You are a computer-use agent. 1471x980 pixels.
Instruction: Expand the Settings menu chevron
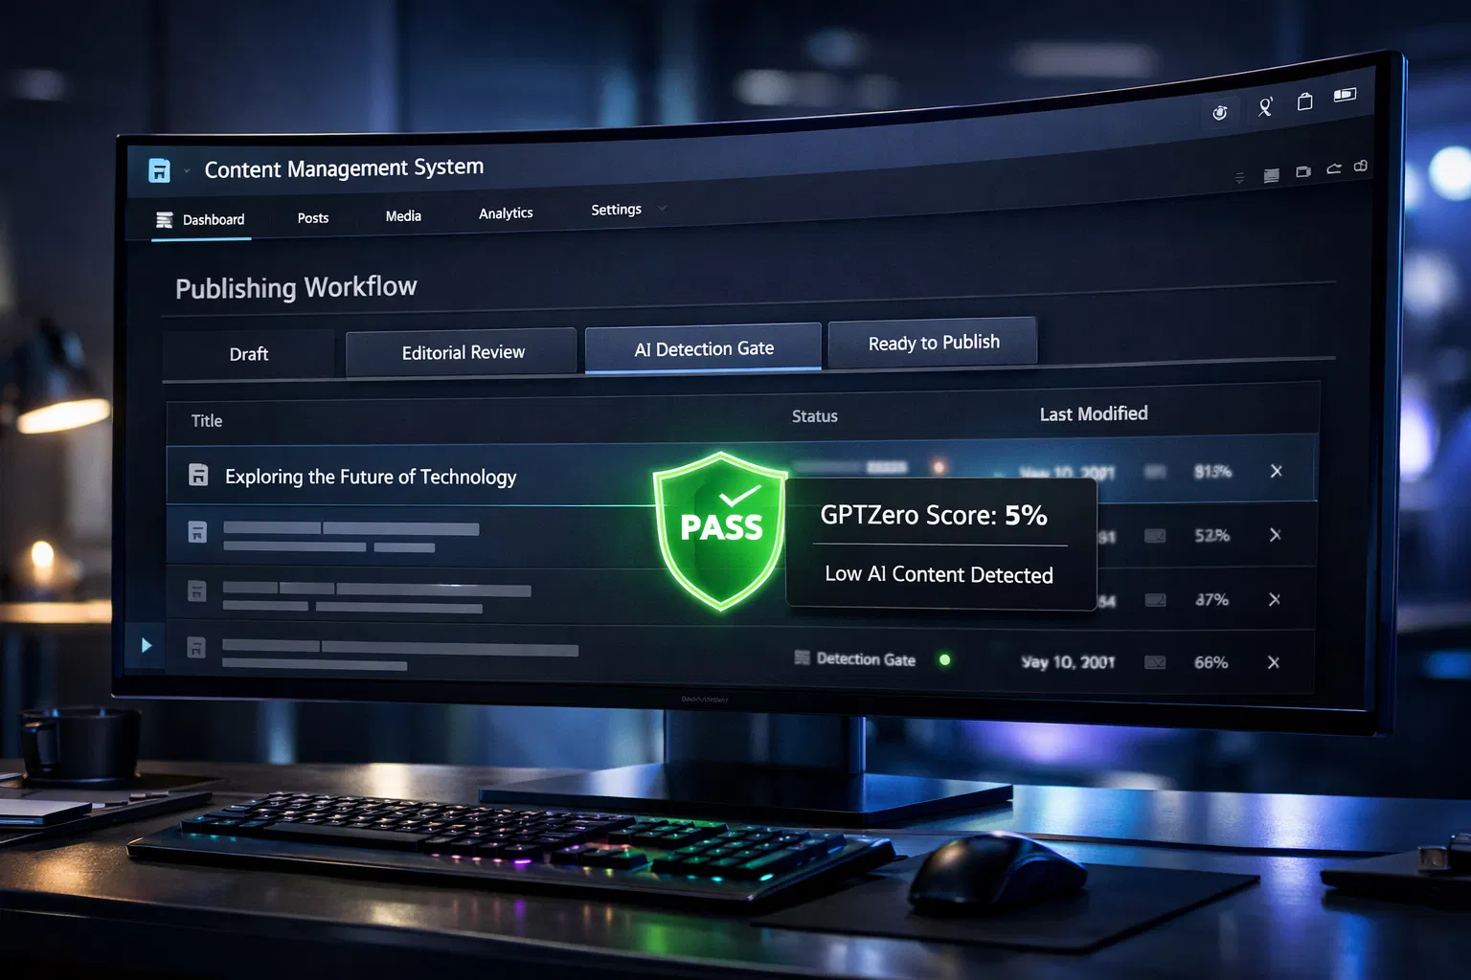click(x=662, y=208)
